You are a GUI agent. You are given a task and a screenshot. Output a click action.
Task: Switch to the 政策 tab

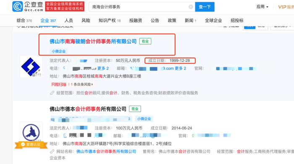pyautogui.click(x=172, y=21)
